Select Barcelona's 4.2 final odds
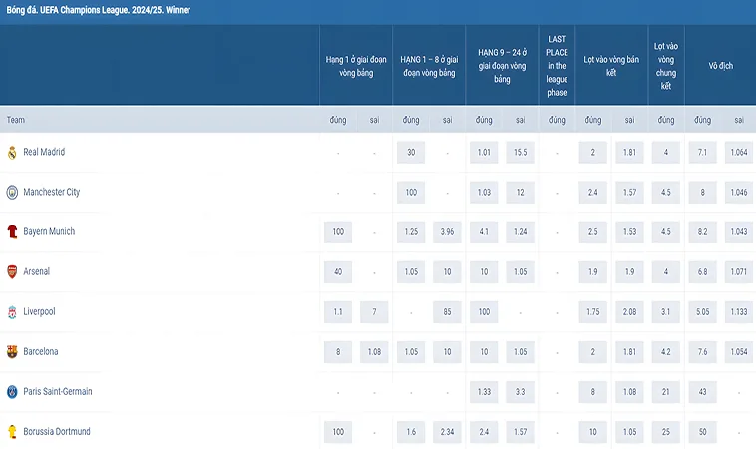 coord(666,352)
